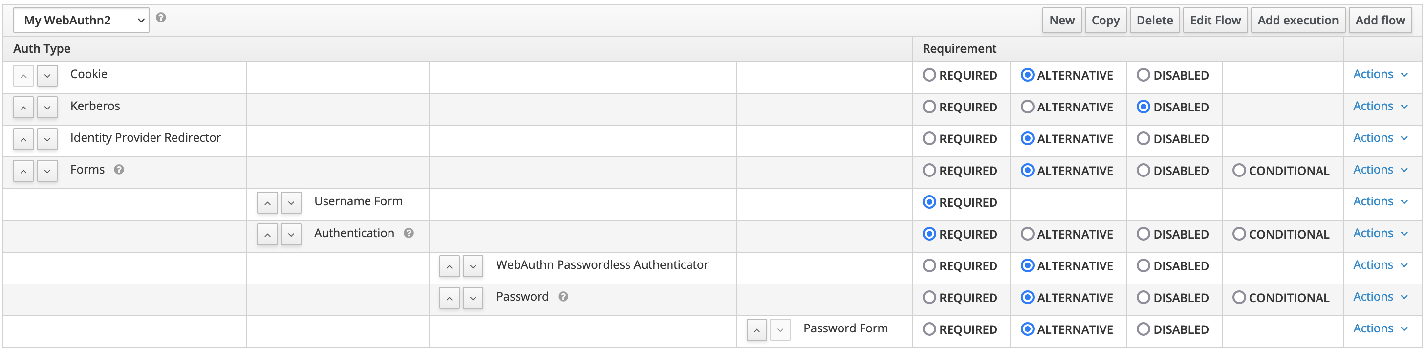Expand Actions menu for Username Form
Screen dimensions: 1425x350
(x=1380, y=202)
